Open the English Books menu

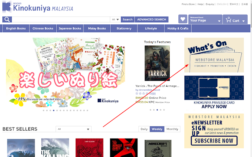tap(16, 28)
